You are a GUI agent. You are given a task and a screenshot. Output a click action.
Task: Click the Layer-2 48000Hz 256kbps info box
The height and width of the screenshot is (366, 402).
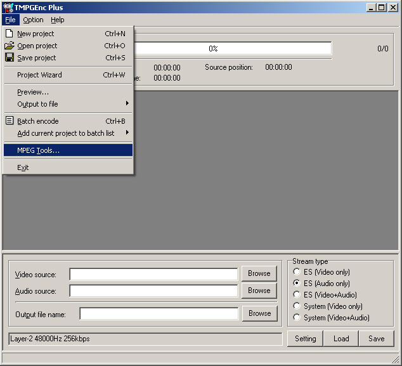pos(145,339)
